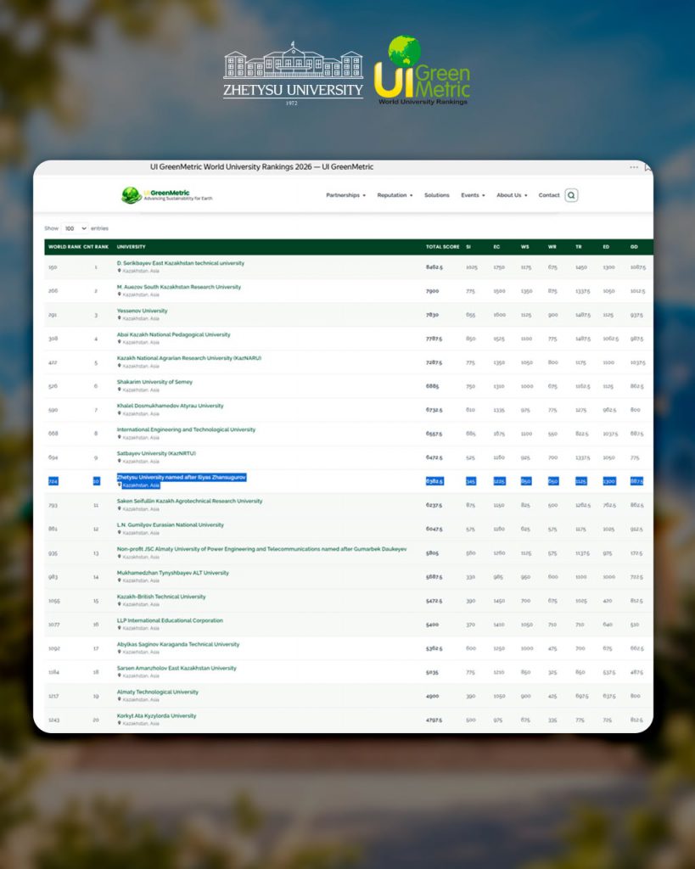The image size is (695, 869).
Task: Click the bookmark icon at window corner
Action: click(647, 167)
